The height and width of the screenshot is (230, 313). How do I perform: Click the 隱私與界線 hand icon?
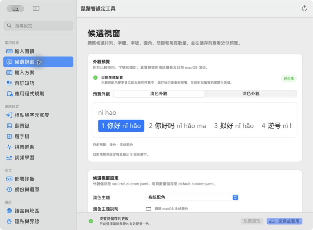(x=9, y=221)
